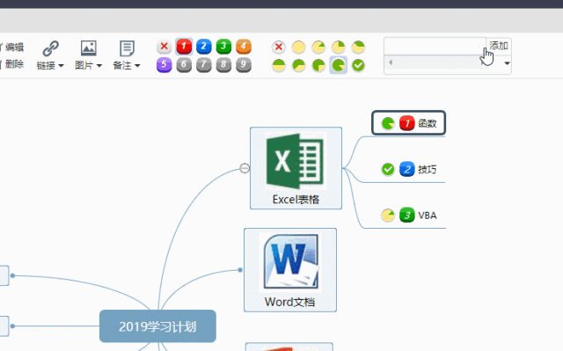563x351 pixels.
Task: Select priority 1 red icon in toolbar
Action: (x=184, y=47)
